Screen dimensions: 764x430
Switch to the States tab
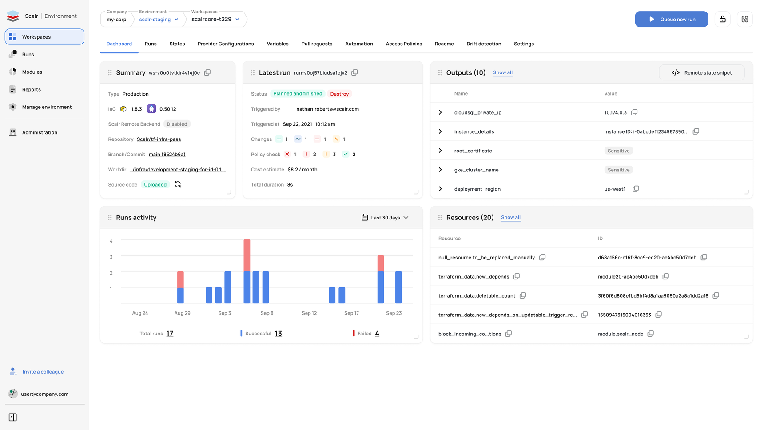[x=177, y=44]
